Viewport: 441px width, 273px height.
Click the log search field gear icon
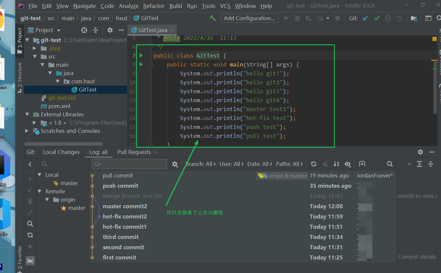[x=175, y=164]
